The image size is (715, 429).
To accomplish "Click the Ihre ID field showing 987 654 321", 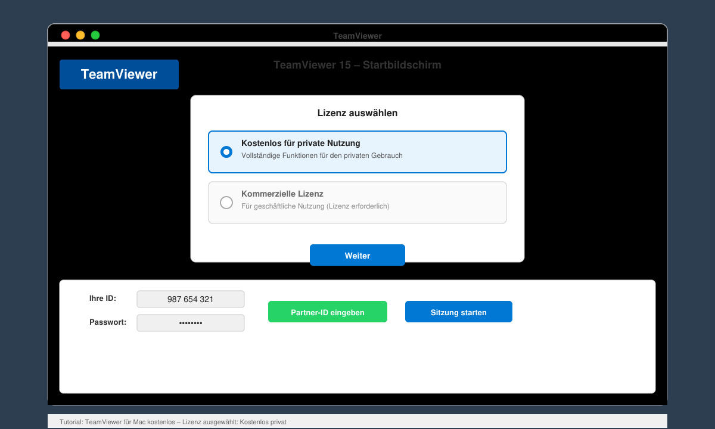I will [x=191, y=299].
